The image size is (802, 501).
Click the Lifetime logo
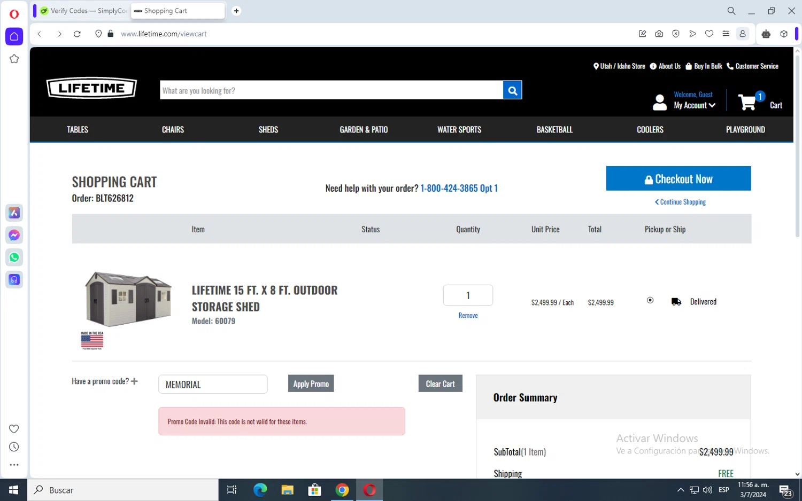[x=91, y=88]
